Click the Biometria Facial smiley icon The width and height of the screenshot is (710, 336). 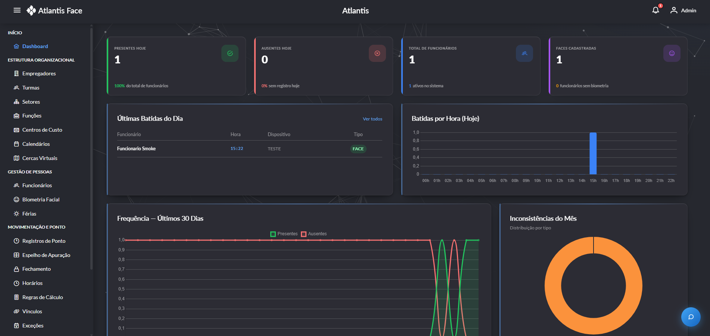16,200
